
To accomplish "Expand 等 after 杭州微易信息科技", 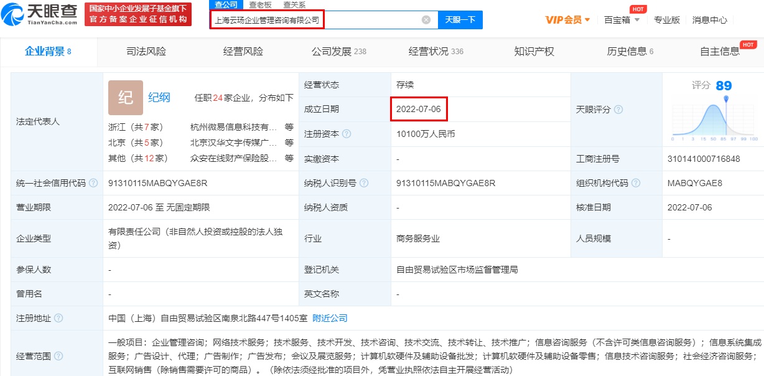I will (x=289, y=127).
